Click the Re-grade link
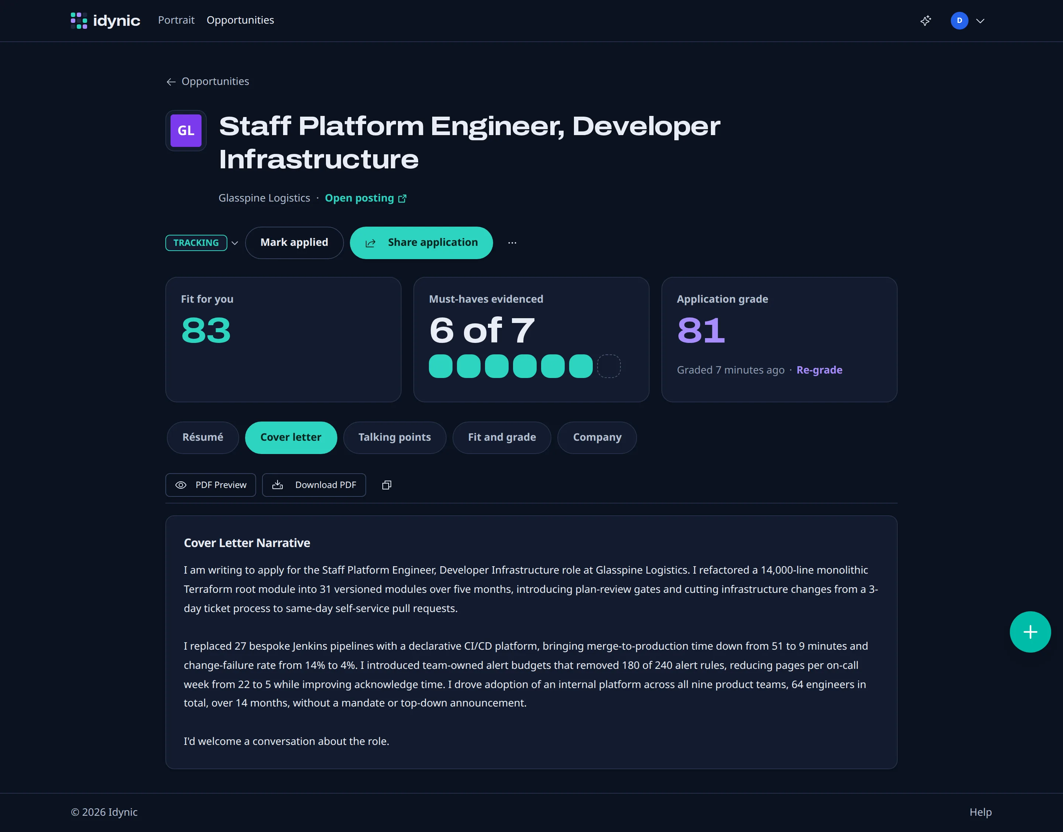1063x832 pixels. pos(819,370)
